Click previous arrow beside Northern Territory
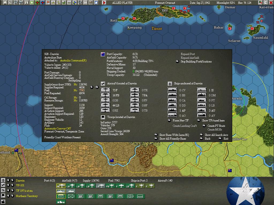This screenshot has width=274, height=205. pyautogui.click(x=8, y=196)
